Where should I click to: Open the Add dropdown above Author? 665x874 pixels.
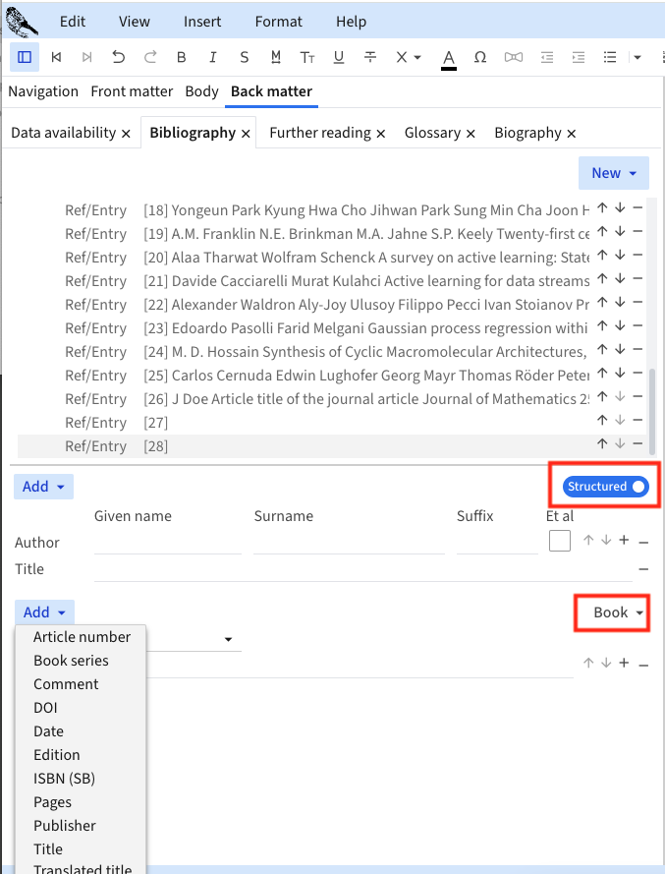tap(44, 487)
